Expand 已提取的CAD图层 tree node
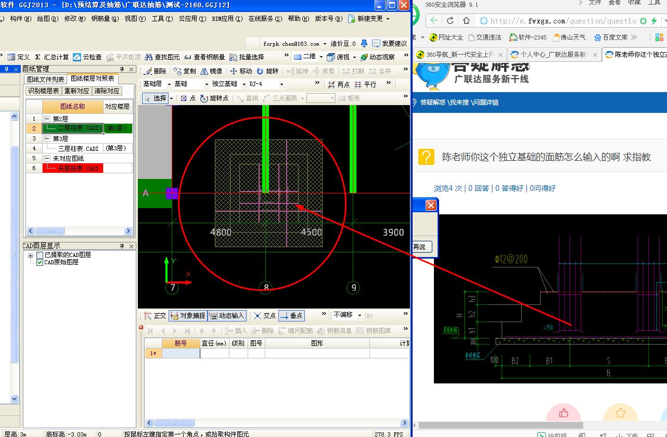The image size is (667, 437). point(30,255)
